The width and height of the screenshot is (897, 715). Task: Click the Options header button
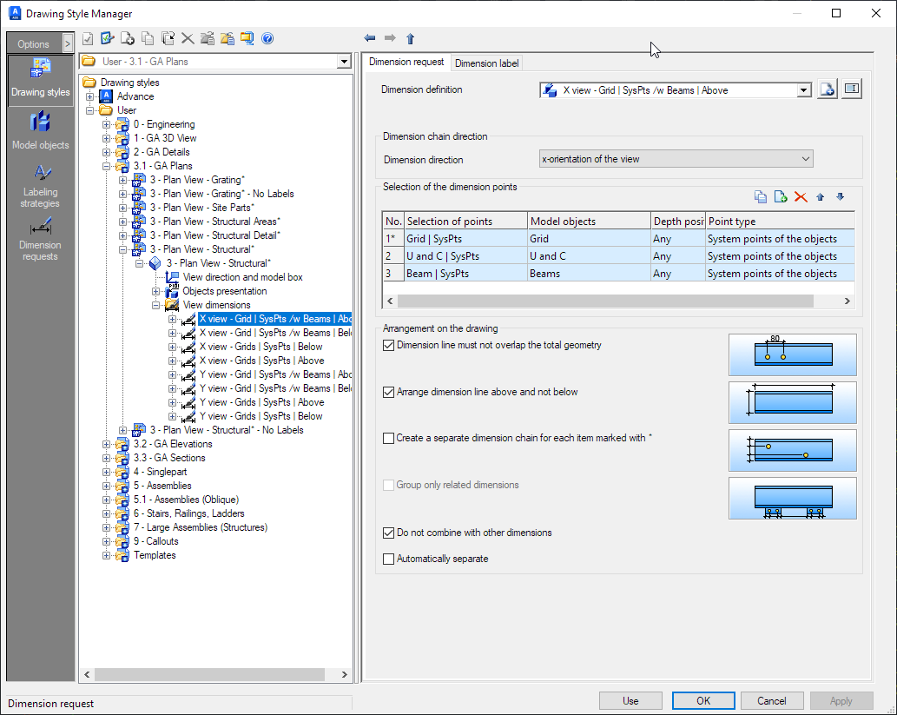pos(33,43)
